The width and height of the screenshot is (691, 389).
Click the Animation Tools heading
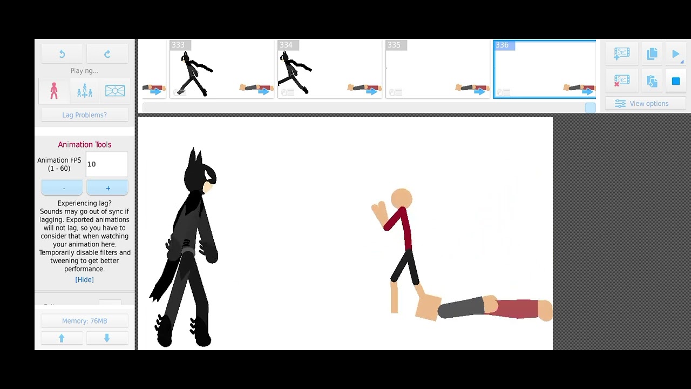pos(85,145)
